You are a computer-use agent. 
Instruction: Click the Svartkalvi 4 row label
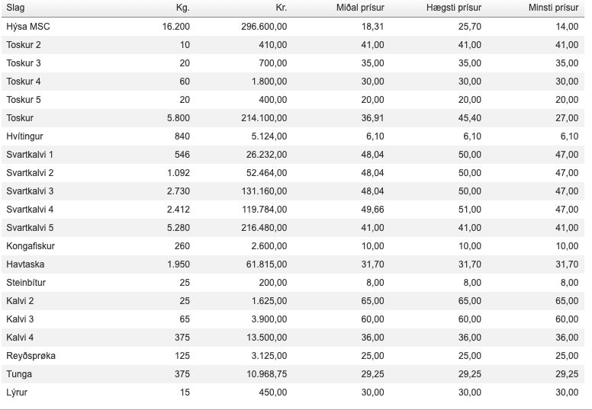pos(30,210)
